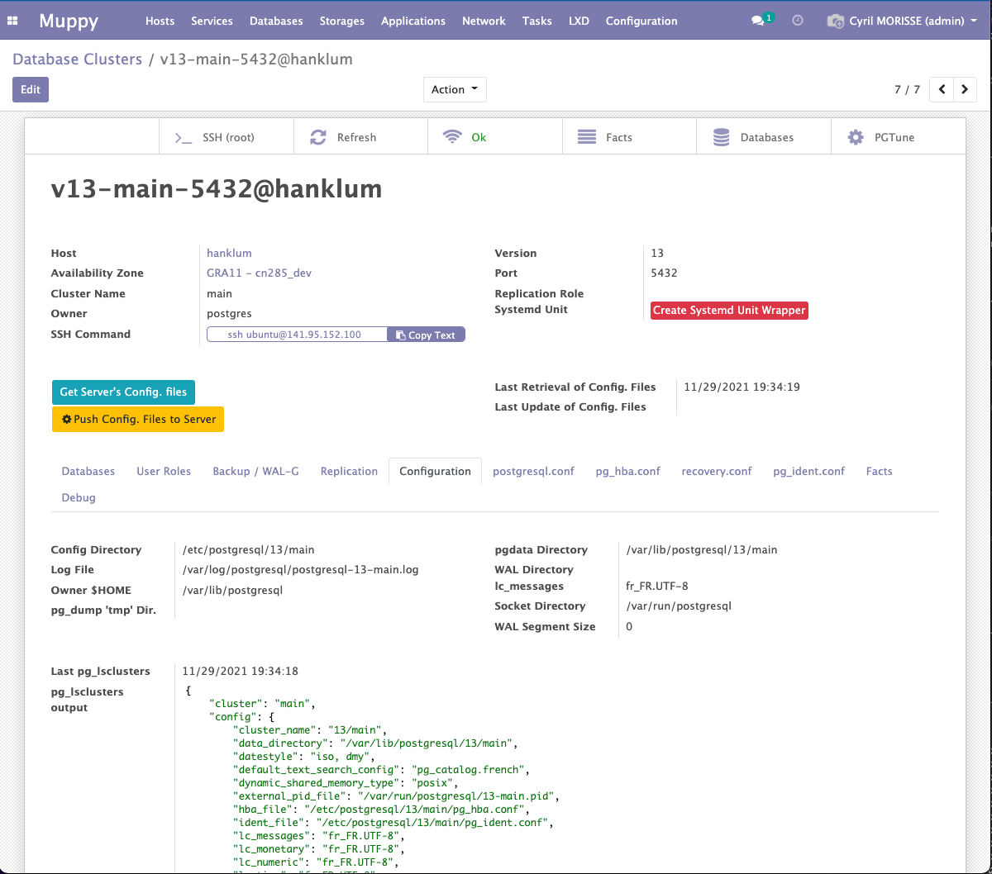The height and width of the screenshot is (874, 992).
Task: Click the v13-main-5432@hanklum record title
Action: point(217,189)
